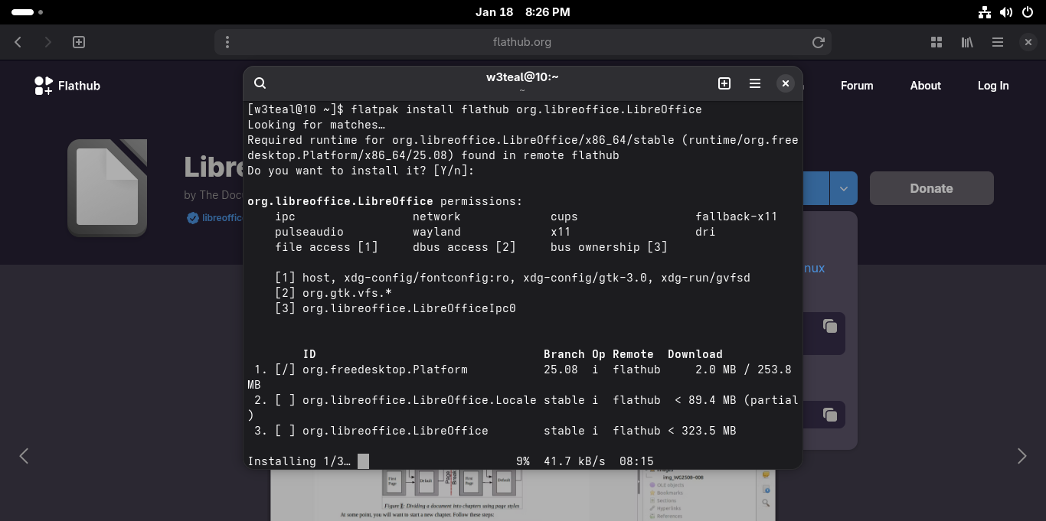Click the blue Install button on Flathub
Screen dimensions: 1046x521
click(816, 188)
